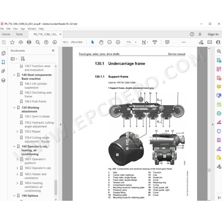Collapse the 150 Working attachment bookmark

[x=14, y=108]
